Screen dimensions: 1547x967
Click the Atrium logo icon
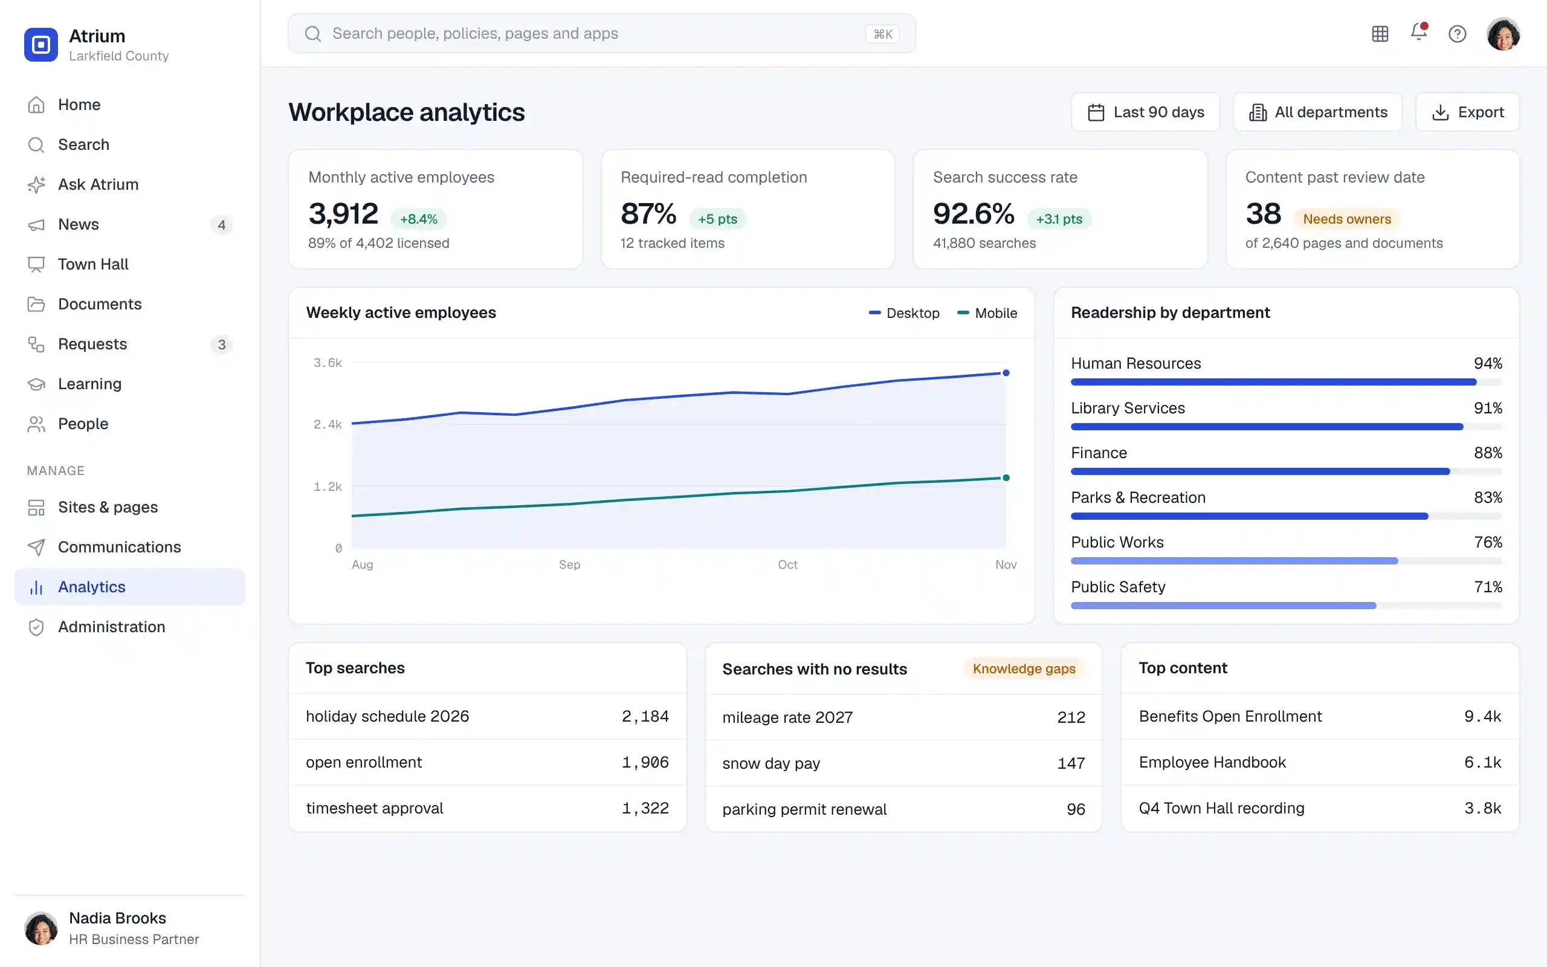tap(41, 45)
